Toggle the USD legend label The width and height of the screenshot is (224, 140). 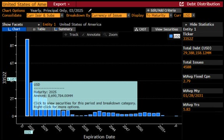pos(177,36)
